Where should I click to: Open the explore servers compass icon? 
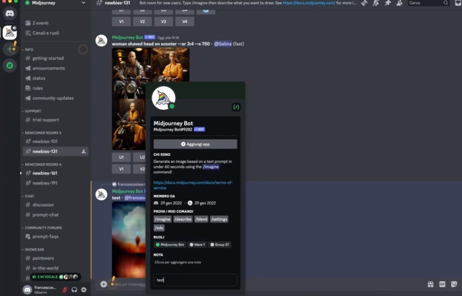click(x=10, y=65)
